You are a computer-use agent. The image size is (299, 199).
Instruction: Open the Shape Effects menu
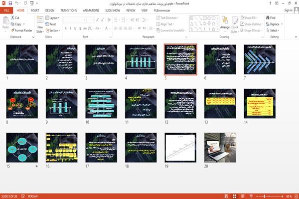pos(251,30)
